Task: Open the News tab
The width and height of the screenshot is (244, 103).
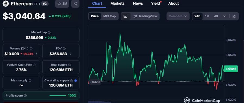Action: (138, 4)
